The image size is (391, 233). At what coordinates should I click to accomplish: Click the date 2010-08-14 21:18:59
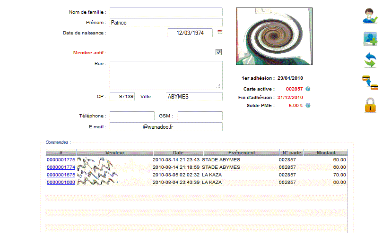(x=176, y=167)
